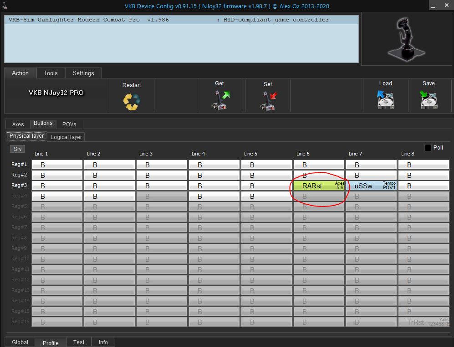Open the Test bottom tab
The width and height of the screenshot is (454, 347).
[79, 342]
